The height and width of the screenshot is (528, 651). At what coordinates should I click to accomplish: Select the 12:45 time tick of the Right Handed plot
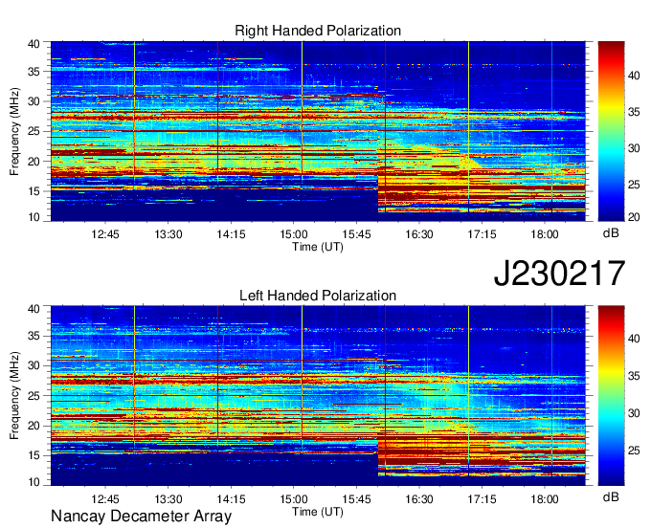coord(105,234)
